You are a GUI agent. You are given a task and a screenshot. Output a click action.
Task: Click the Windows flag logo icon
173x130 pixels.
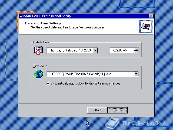tap(146, 27)
